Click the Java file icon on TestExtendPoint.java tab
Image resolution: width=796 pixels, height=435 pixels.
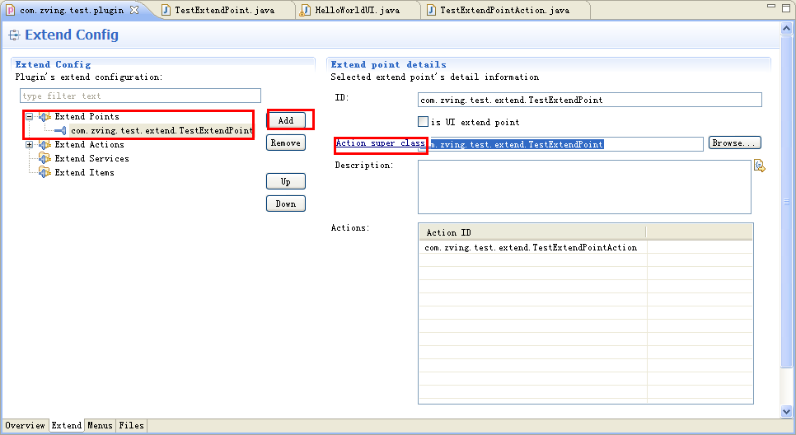coord(166,11)
